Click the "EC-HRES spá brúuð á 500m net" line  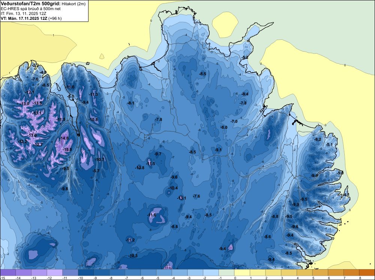(x=31, y=9)
